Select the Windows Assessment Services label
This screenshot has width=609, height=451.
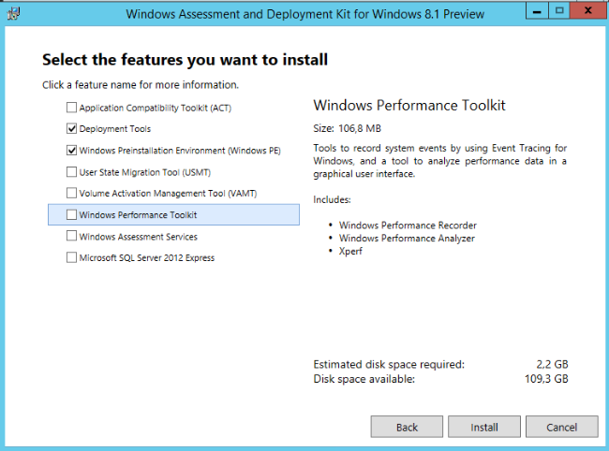point(138,237)
